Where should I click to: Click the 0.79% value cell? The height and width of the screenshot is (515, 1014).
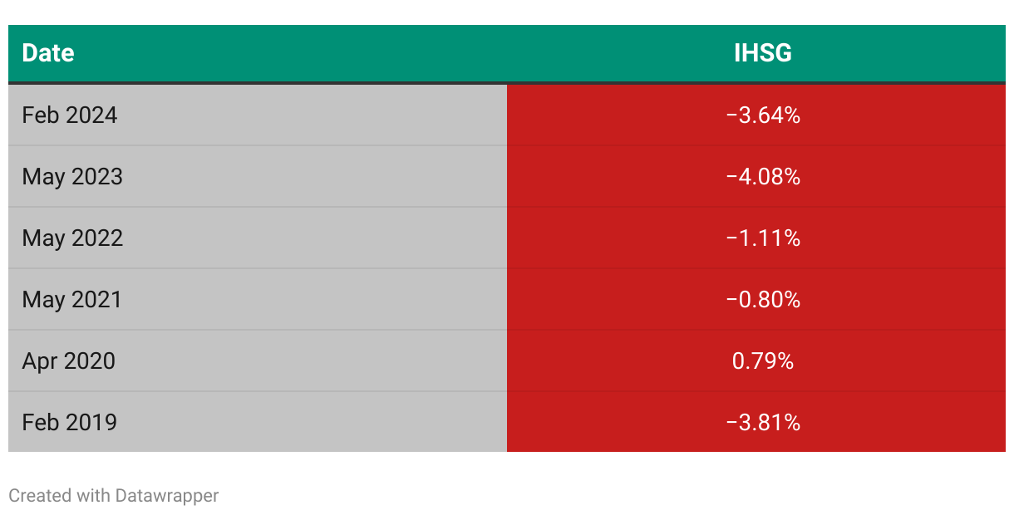[756, 360]
